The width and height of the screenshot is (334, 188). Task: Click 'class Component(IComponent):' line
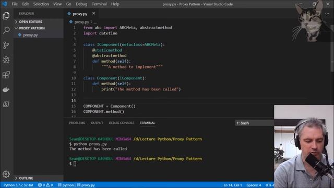[x=115, y=78]
